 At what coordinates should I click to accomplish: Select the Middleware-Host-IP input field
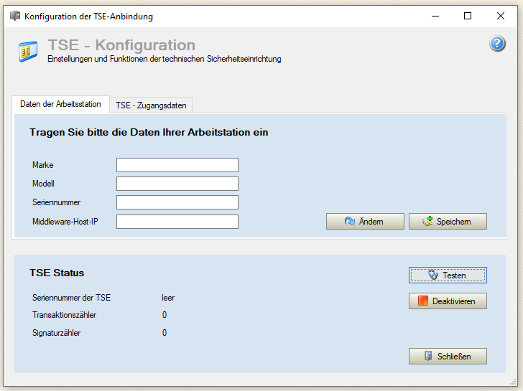point(177,222)
